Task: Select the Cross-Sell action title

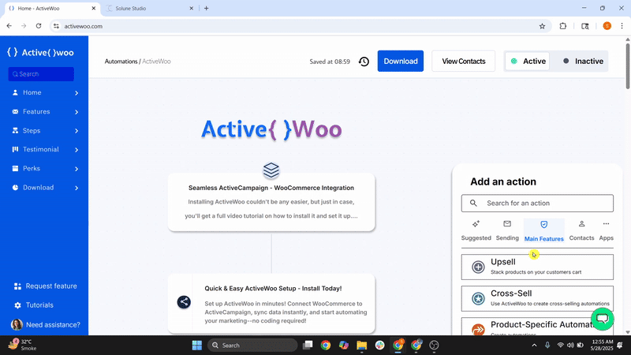Action: pyautogui.click(x=511, y=293)
